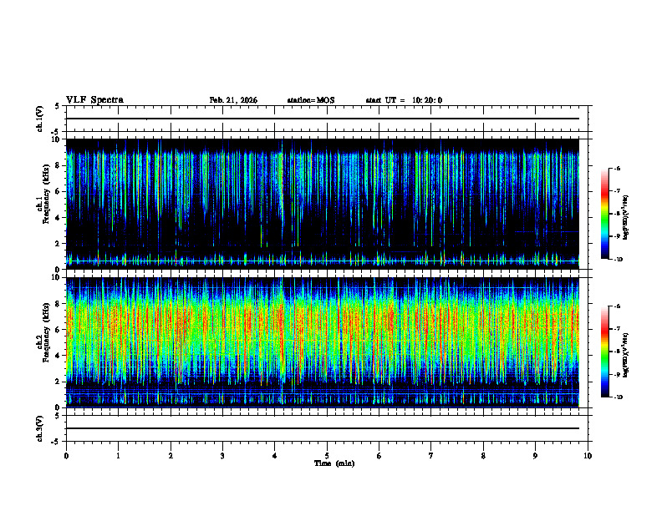Click inside the ch.2 spectrogram plot

tap(323, 342)
